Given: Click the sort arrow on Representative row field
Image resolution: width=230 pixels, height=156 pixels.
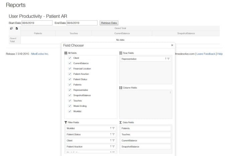Looking at the screenshot, I should (x=165, y=59).
